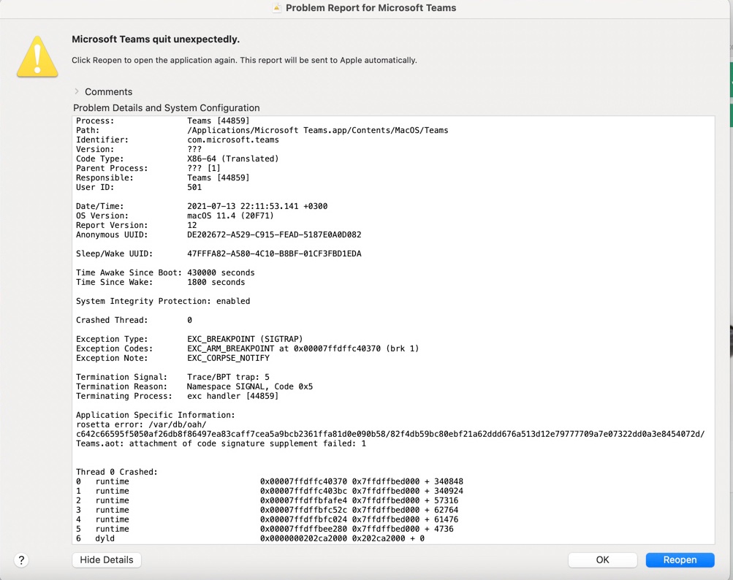This screenshot has height=580, width=733.
Task: Click the OS Version macOS 11.4 line
Action: 175,215
